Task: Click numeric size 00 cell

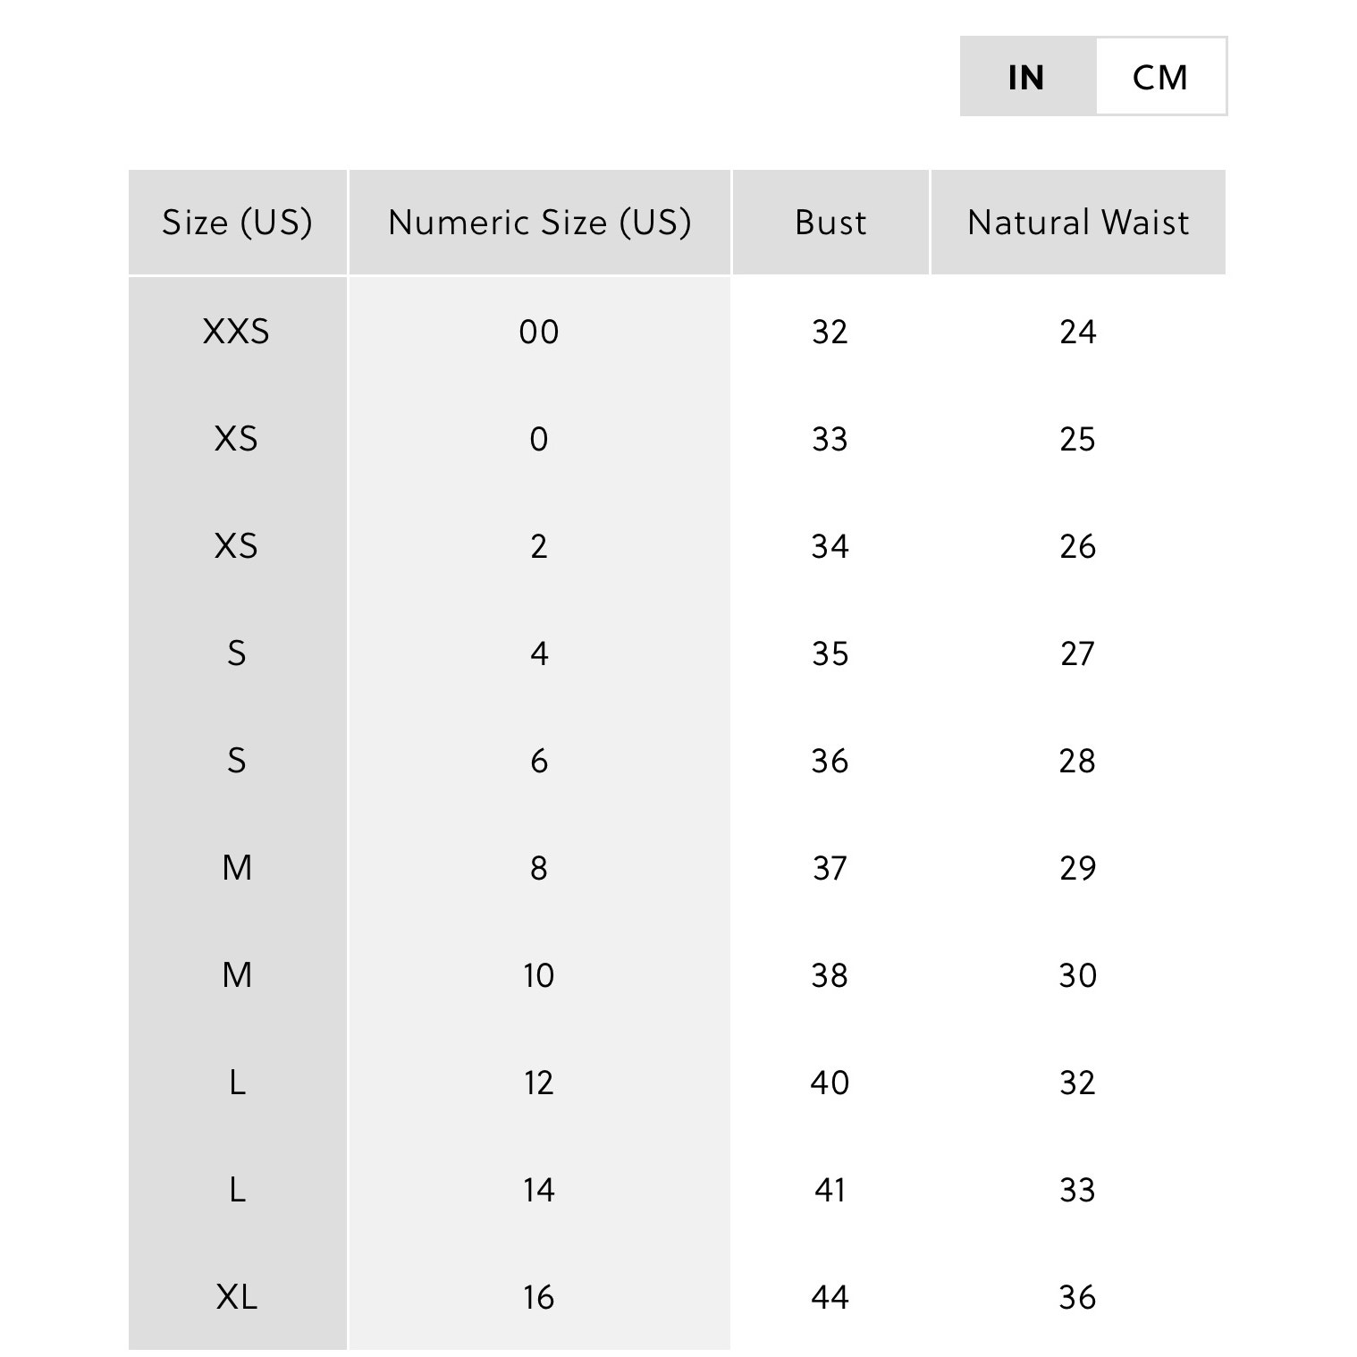Action: (x=539, y=332)
